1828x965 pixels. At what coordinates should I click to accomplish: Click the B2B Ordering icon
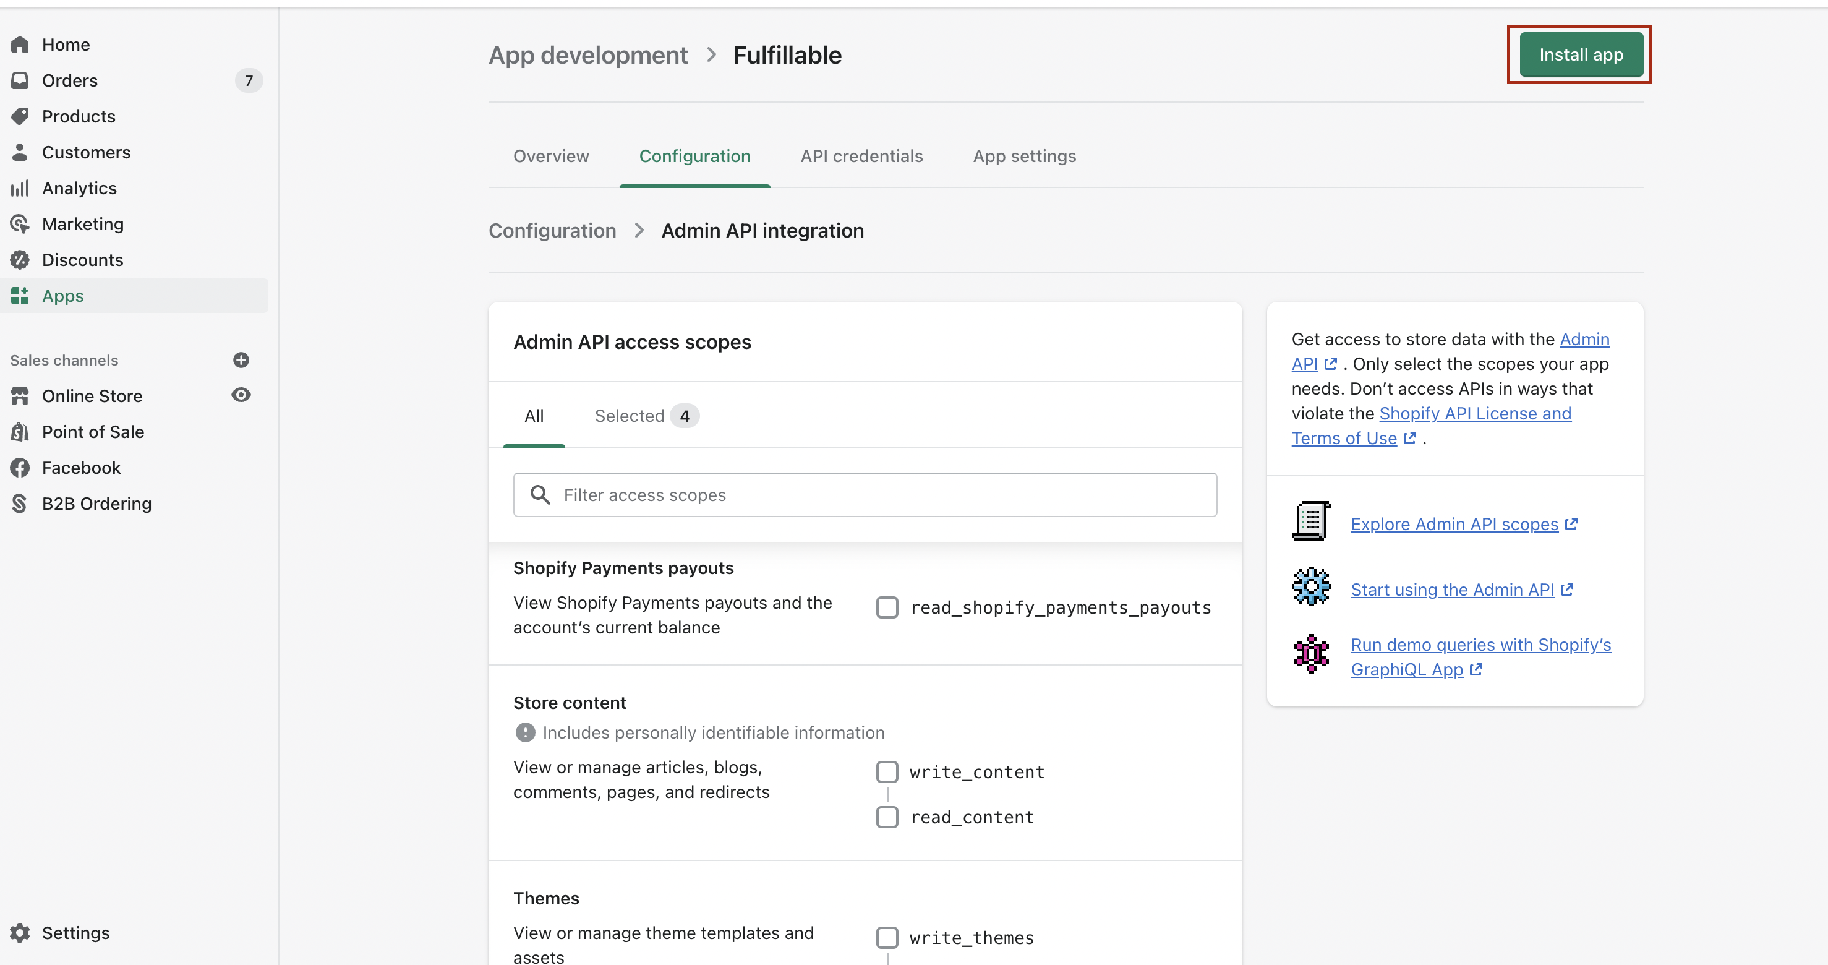click(20, 504)
